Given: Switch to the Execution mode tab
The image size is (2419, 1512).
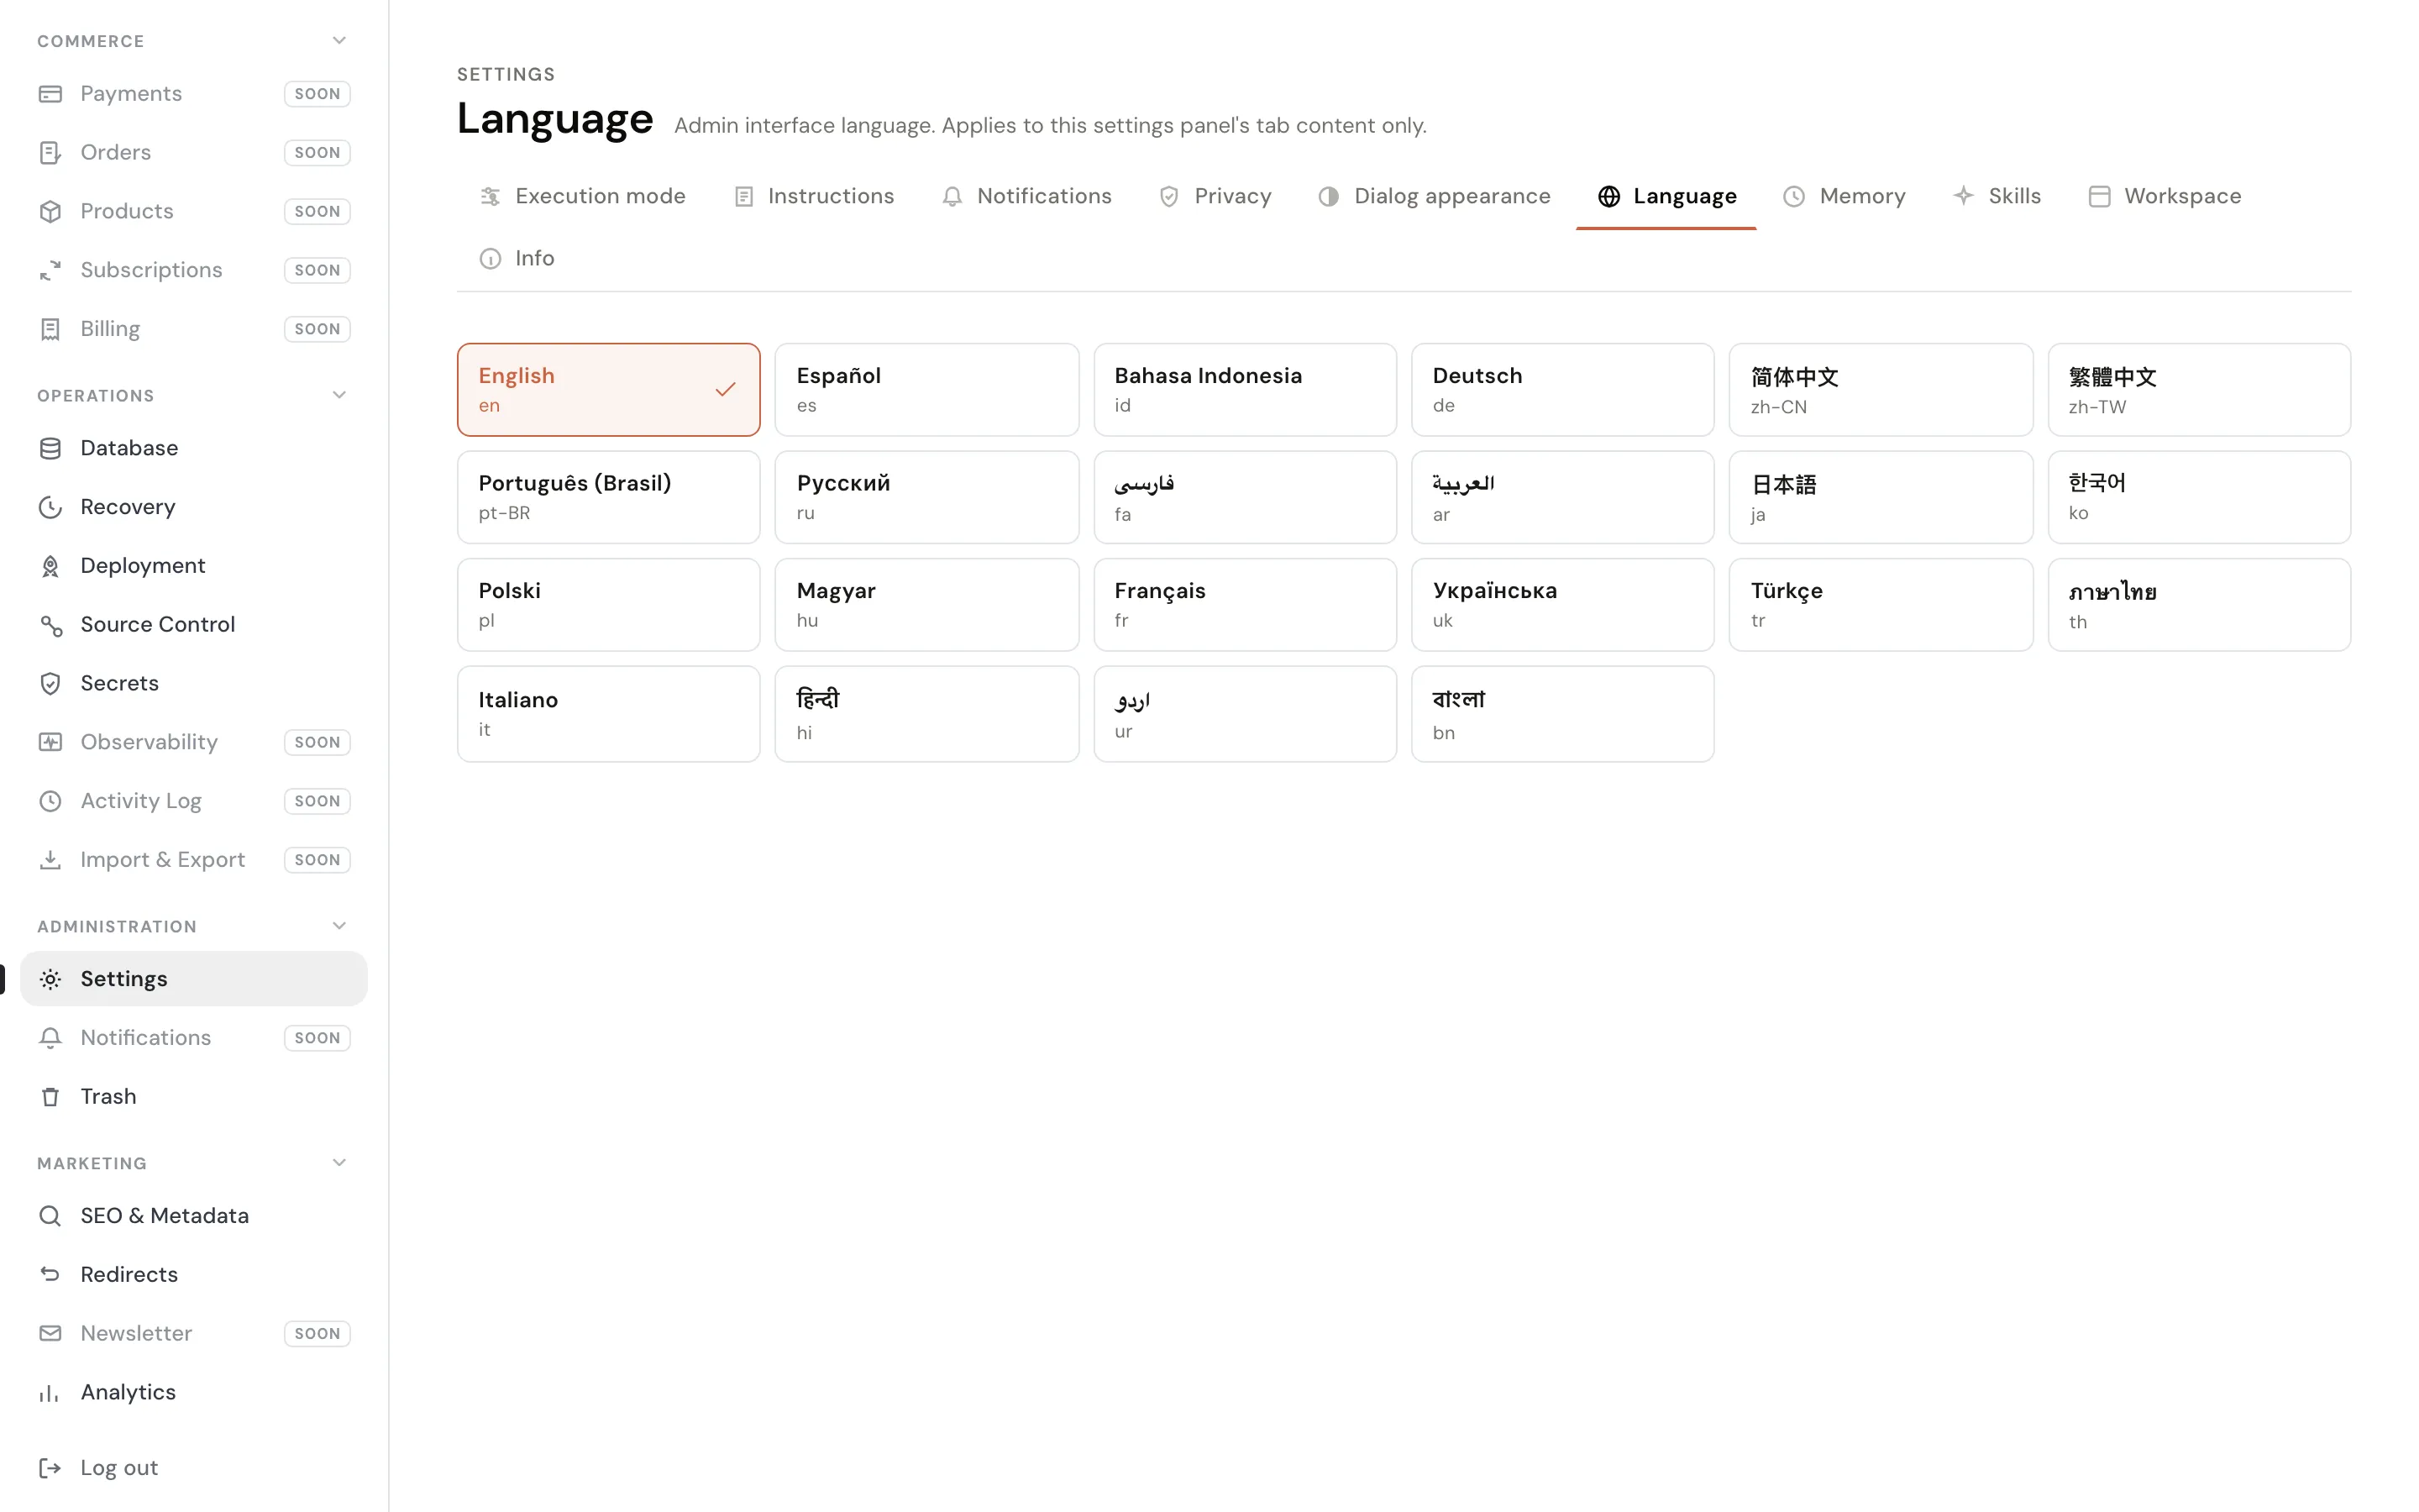Looking at the screenshot, I should coord(583,197).
